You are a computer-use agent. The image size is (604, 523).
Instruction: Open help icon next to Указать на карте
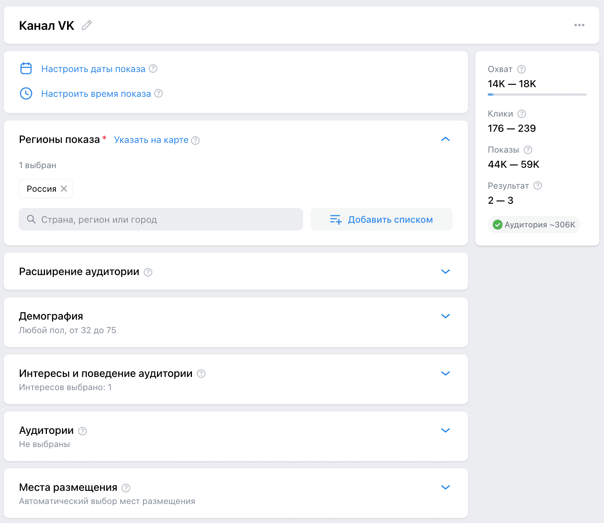196,140
